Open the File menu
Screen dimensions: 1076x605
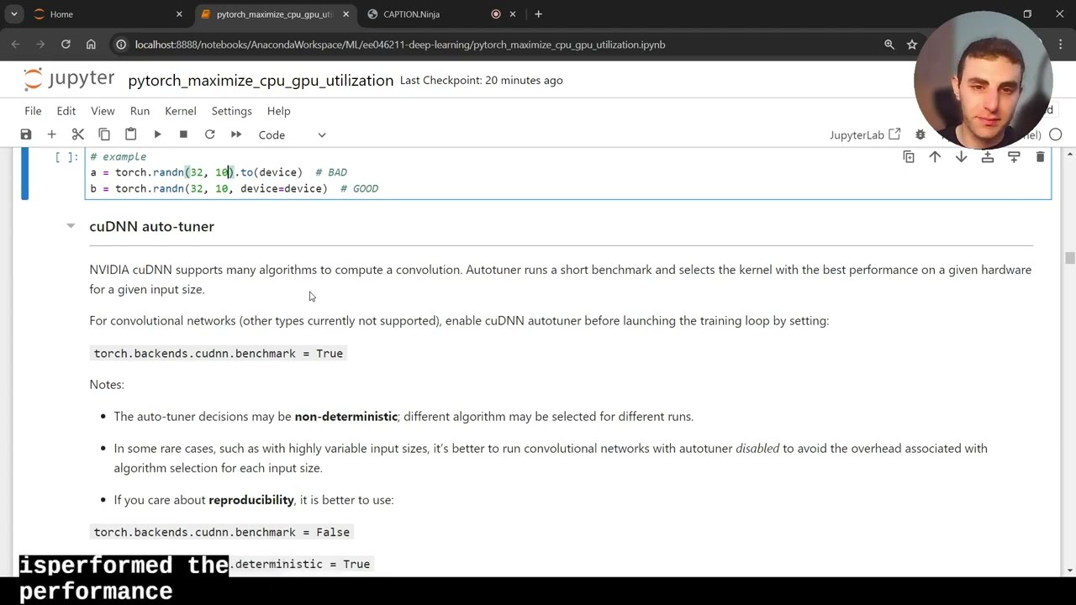(33, 111)
